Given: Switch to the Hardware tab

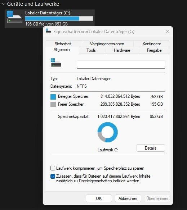Looking at the screenshot, I should (122, 50).
